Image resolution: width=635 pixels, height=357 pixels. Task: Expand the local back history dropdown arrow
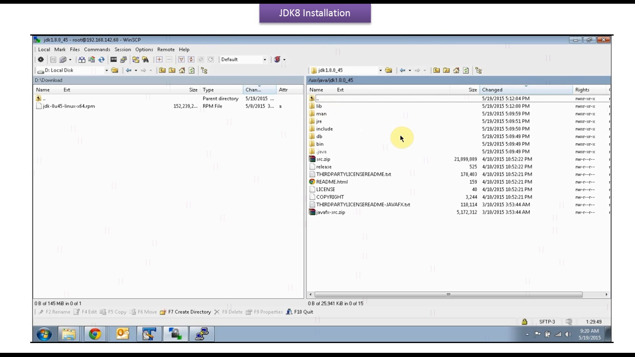[x=136, y=71]
